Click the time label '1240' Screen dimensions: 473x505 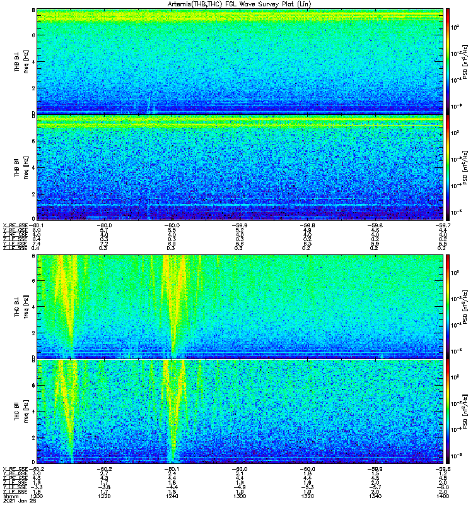172,496
